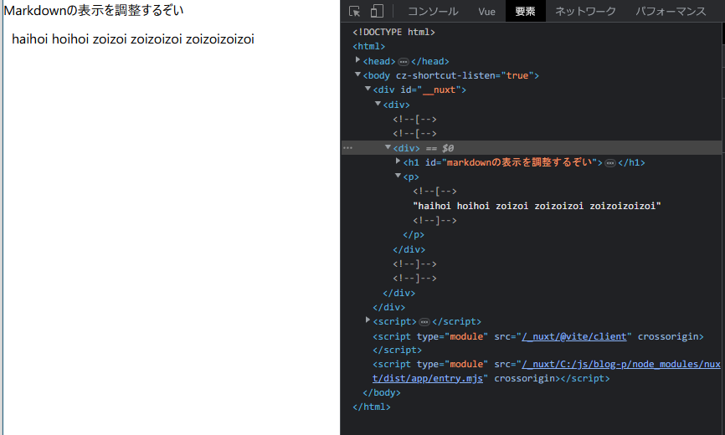Select the 要素 tab

click(x=525, y=11)
